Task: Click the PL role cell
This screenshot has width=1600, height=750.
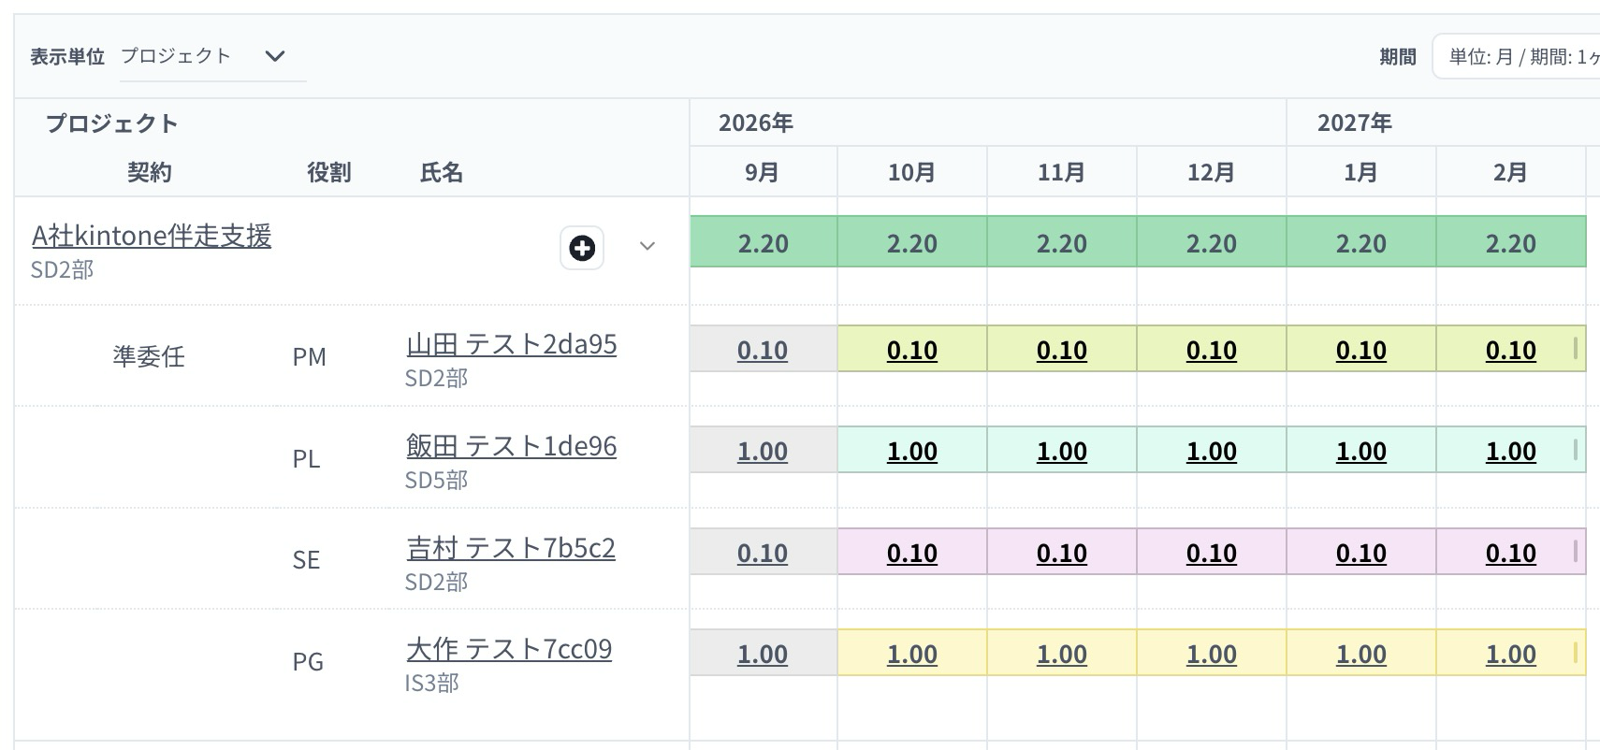Action: (x=307, y=458)
